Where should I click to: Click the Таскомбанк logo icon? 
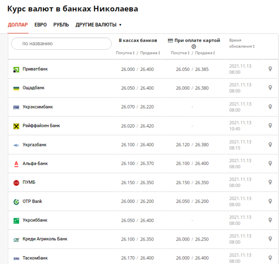pos(16,258)
